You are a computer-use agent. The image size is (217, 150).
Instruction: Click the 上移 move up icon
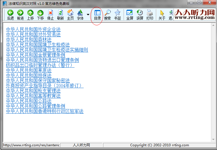30,13
